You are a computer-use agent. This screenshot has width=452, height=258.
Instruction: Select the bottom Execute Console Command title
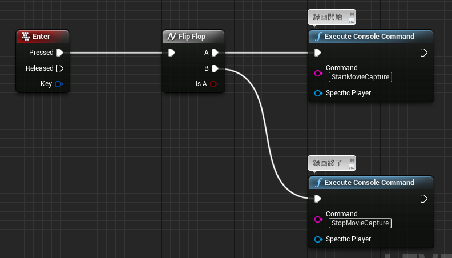click(x=370, y=183)
